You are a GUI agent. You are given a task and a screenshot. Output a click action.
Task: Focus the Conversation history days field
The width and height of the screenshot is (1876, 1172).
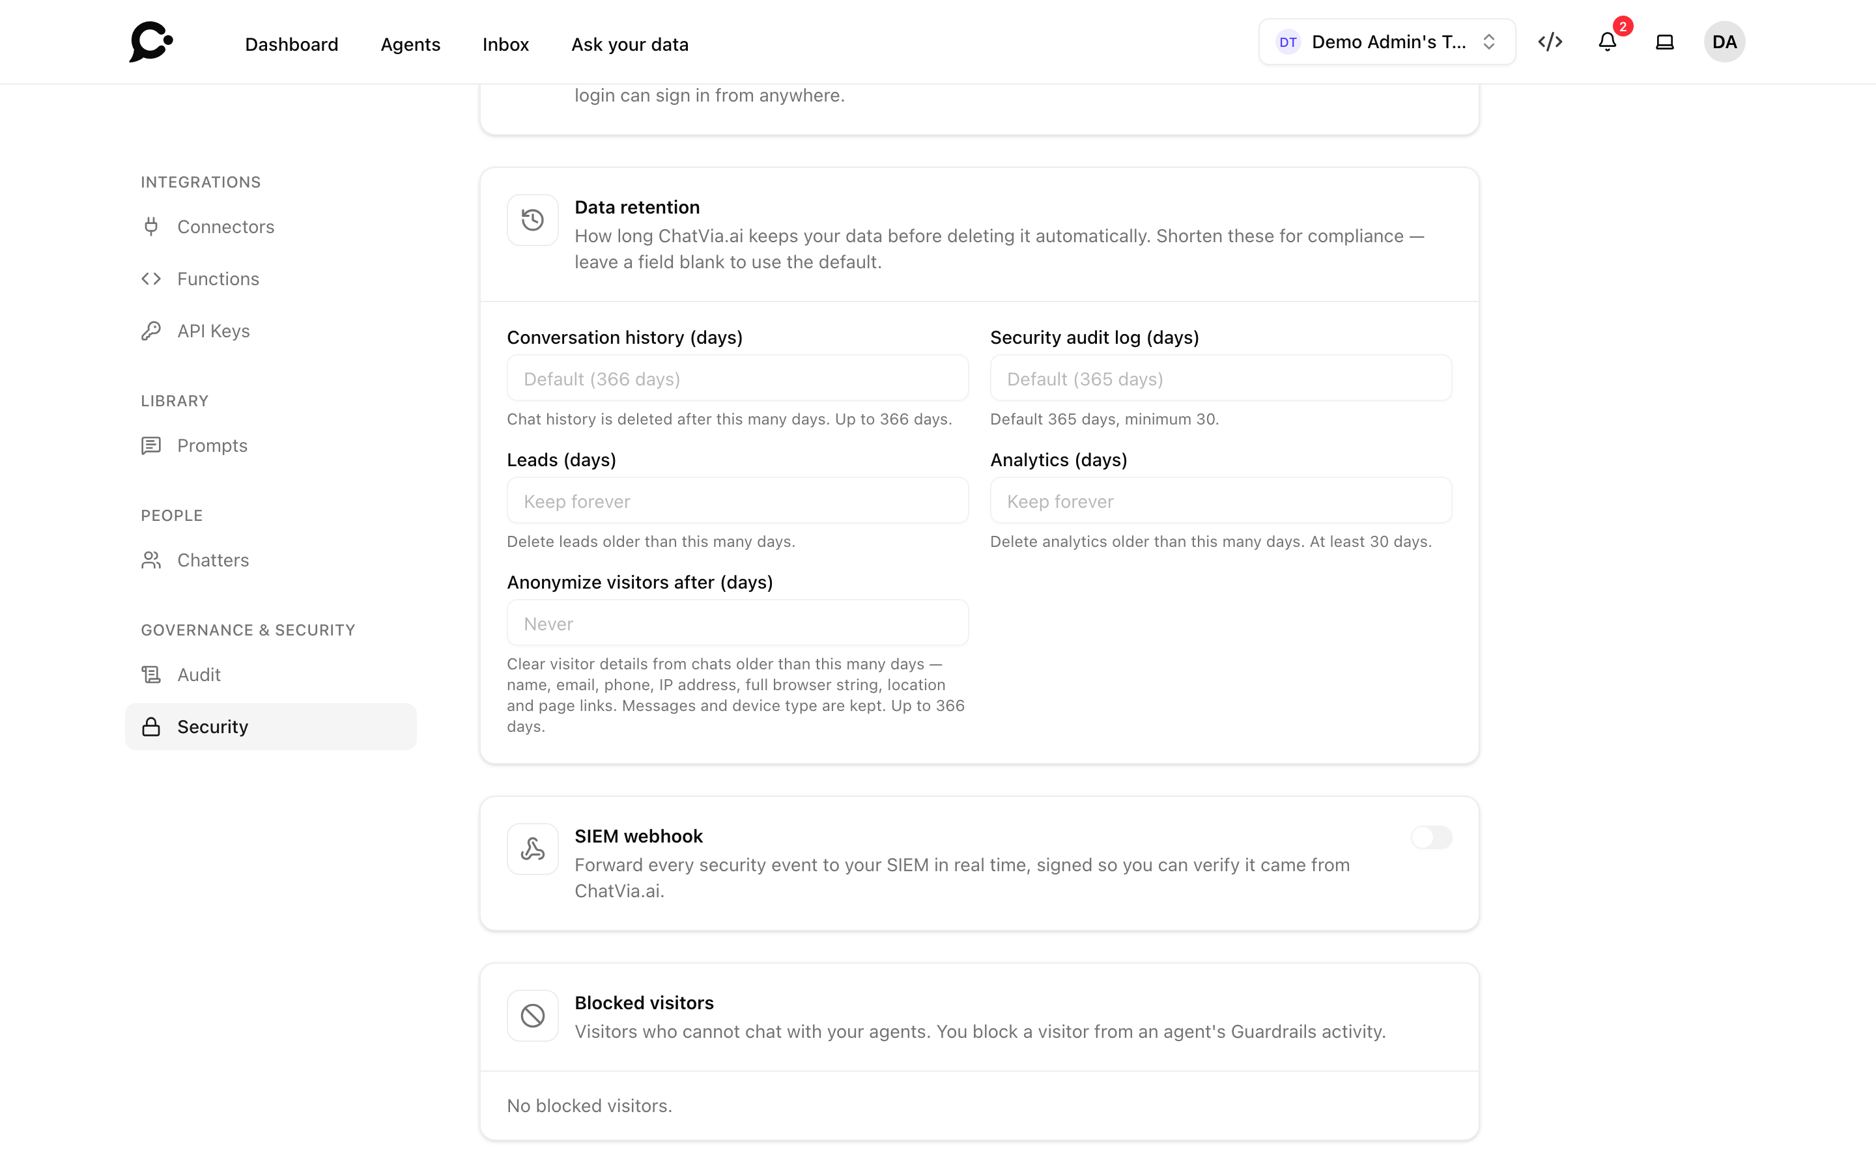737,378
